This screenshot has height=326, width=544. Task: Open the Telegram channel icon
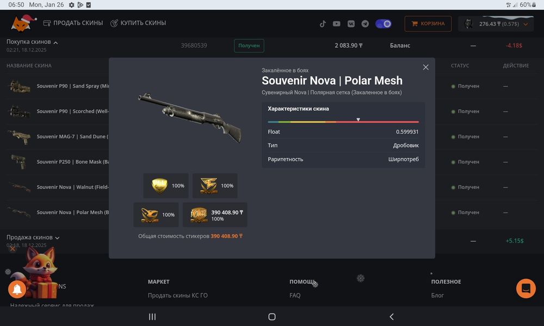[x=365, y=23]
